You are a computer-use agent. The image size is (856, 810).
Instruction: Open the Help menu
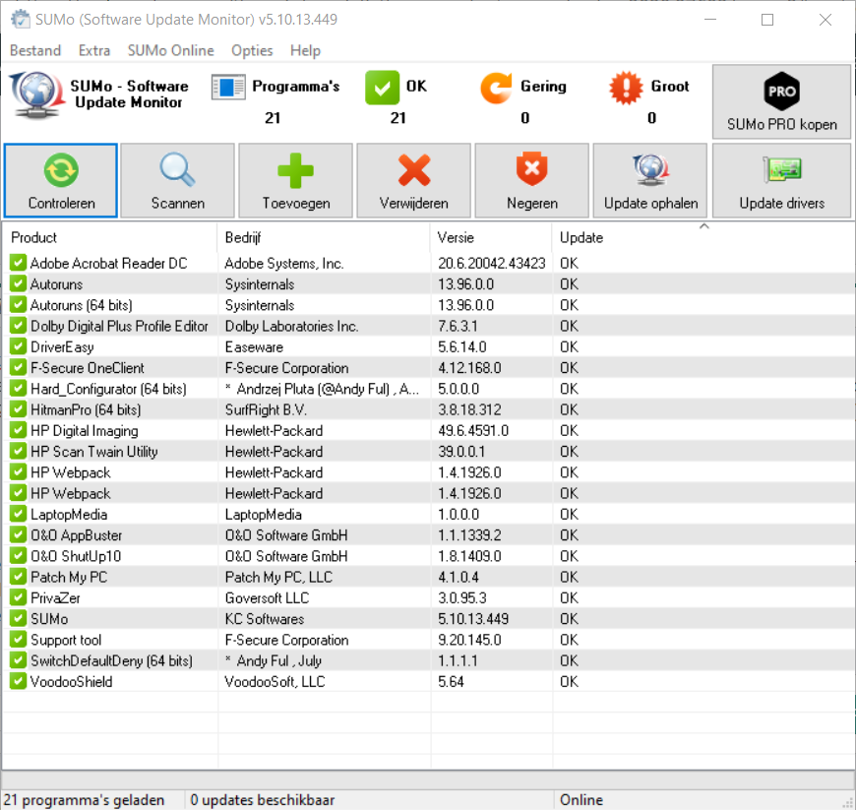coord(305,50)
